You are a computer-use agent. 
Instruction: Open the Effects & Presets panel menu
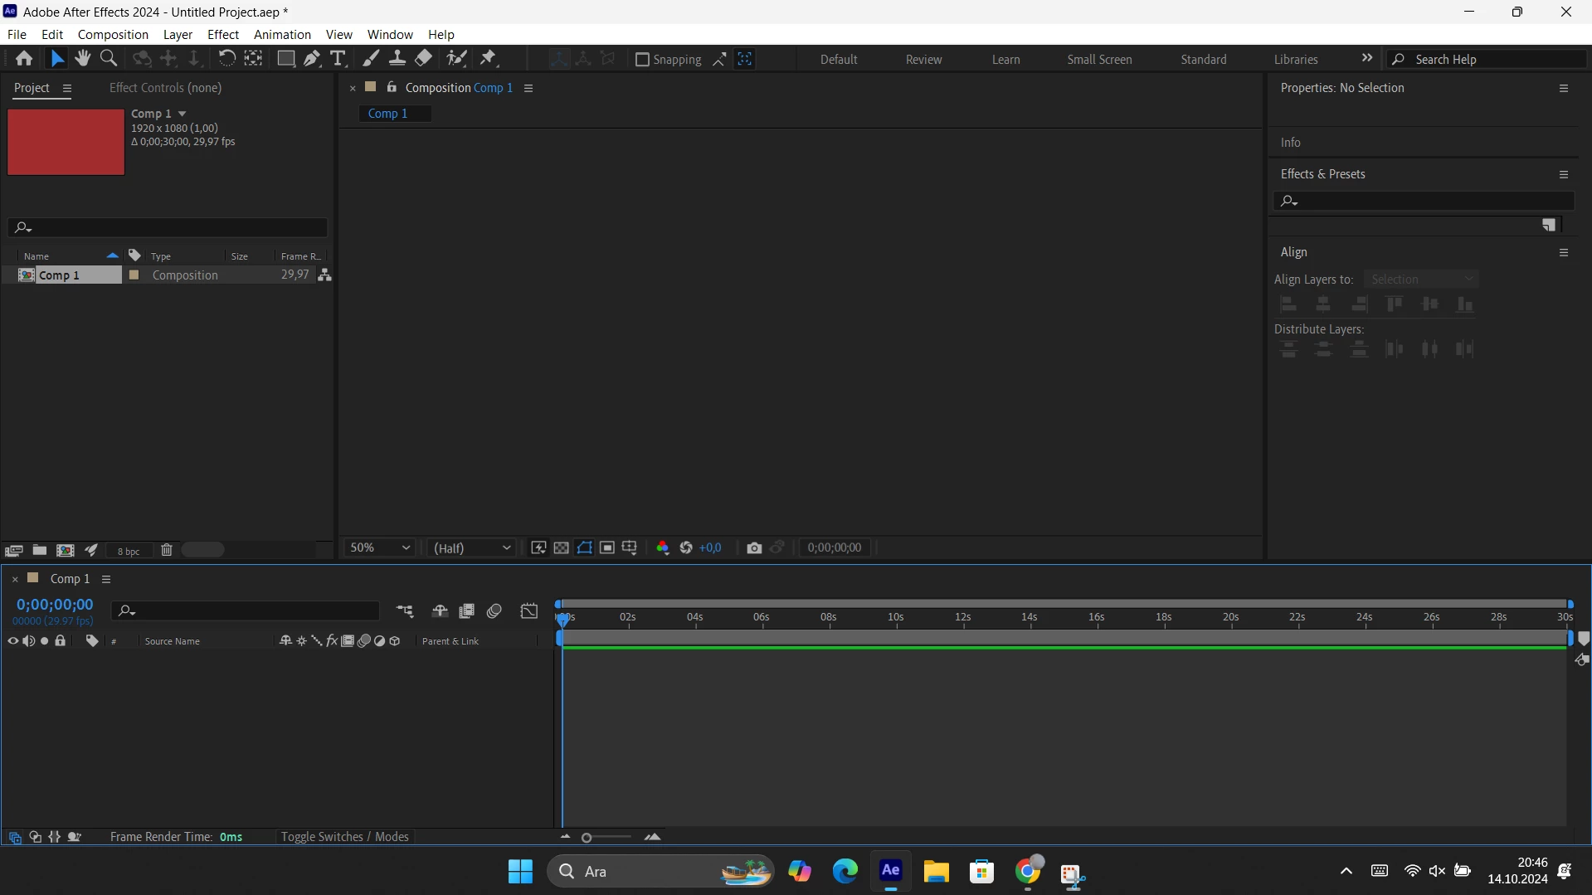tap(1564, 174)
